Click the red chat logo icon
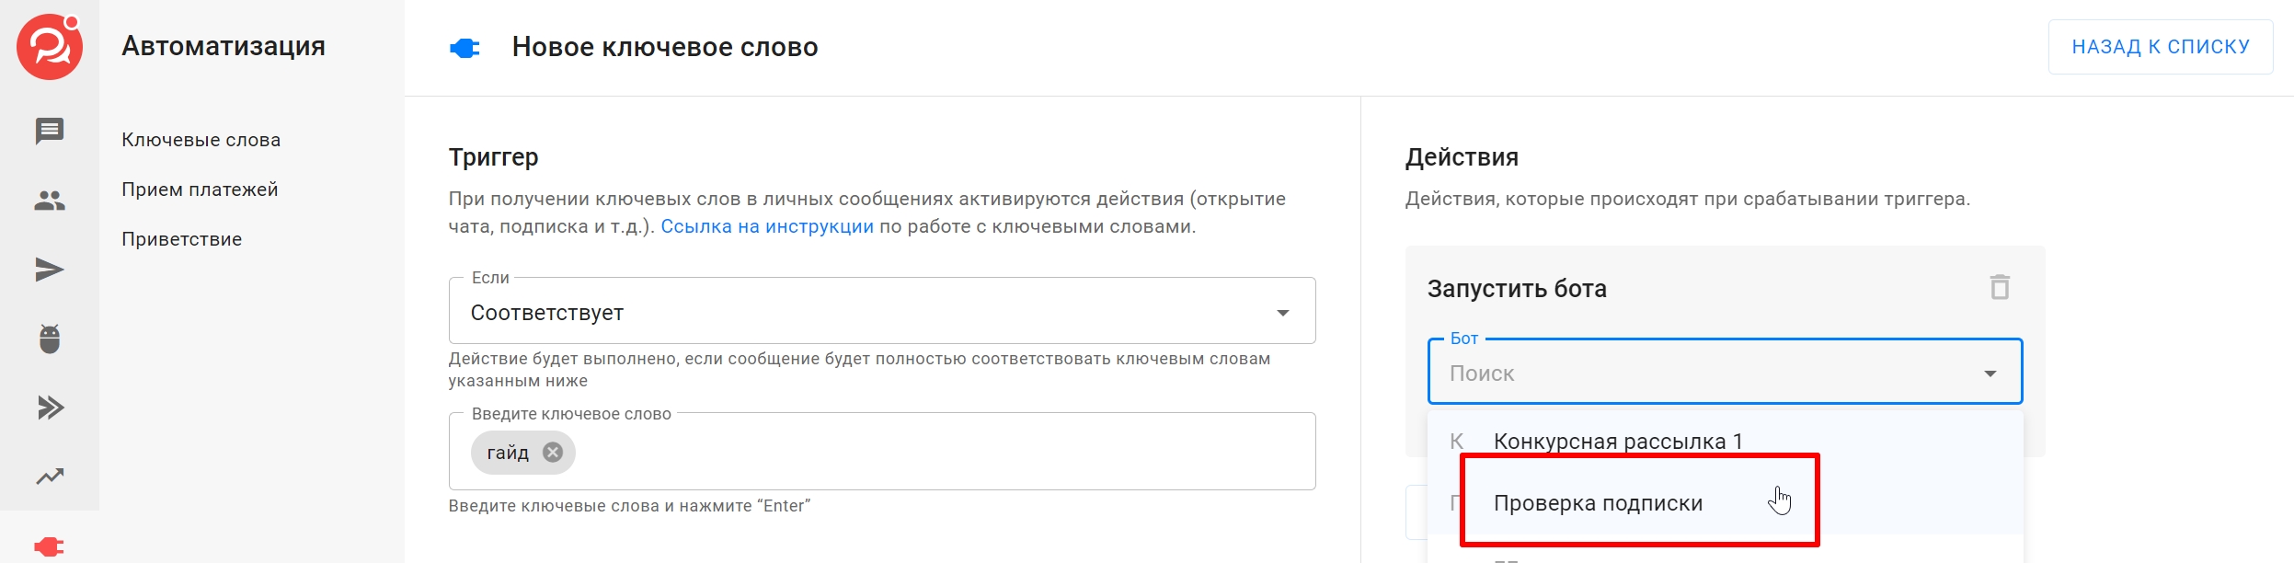The width and height of the screenshot is (2294, 563). 50,47
